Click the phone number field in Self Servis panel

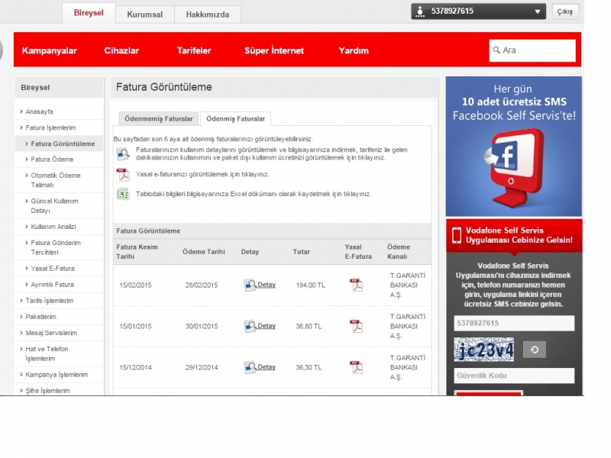click(x=514, y=323)
